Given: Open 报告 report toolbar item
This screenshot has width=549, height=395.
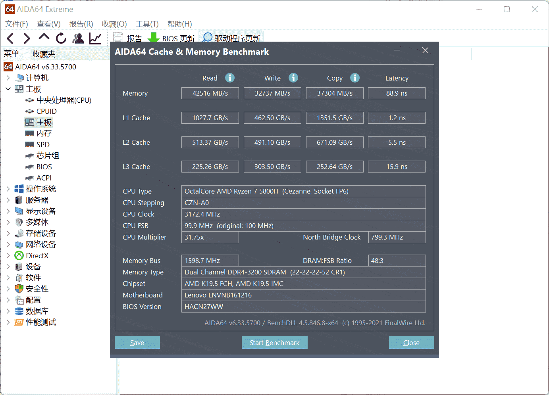Looking at the screenshot, I should point(127,38).
